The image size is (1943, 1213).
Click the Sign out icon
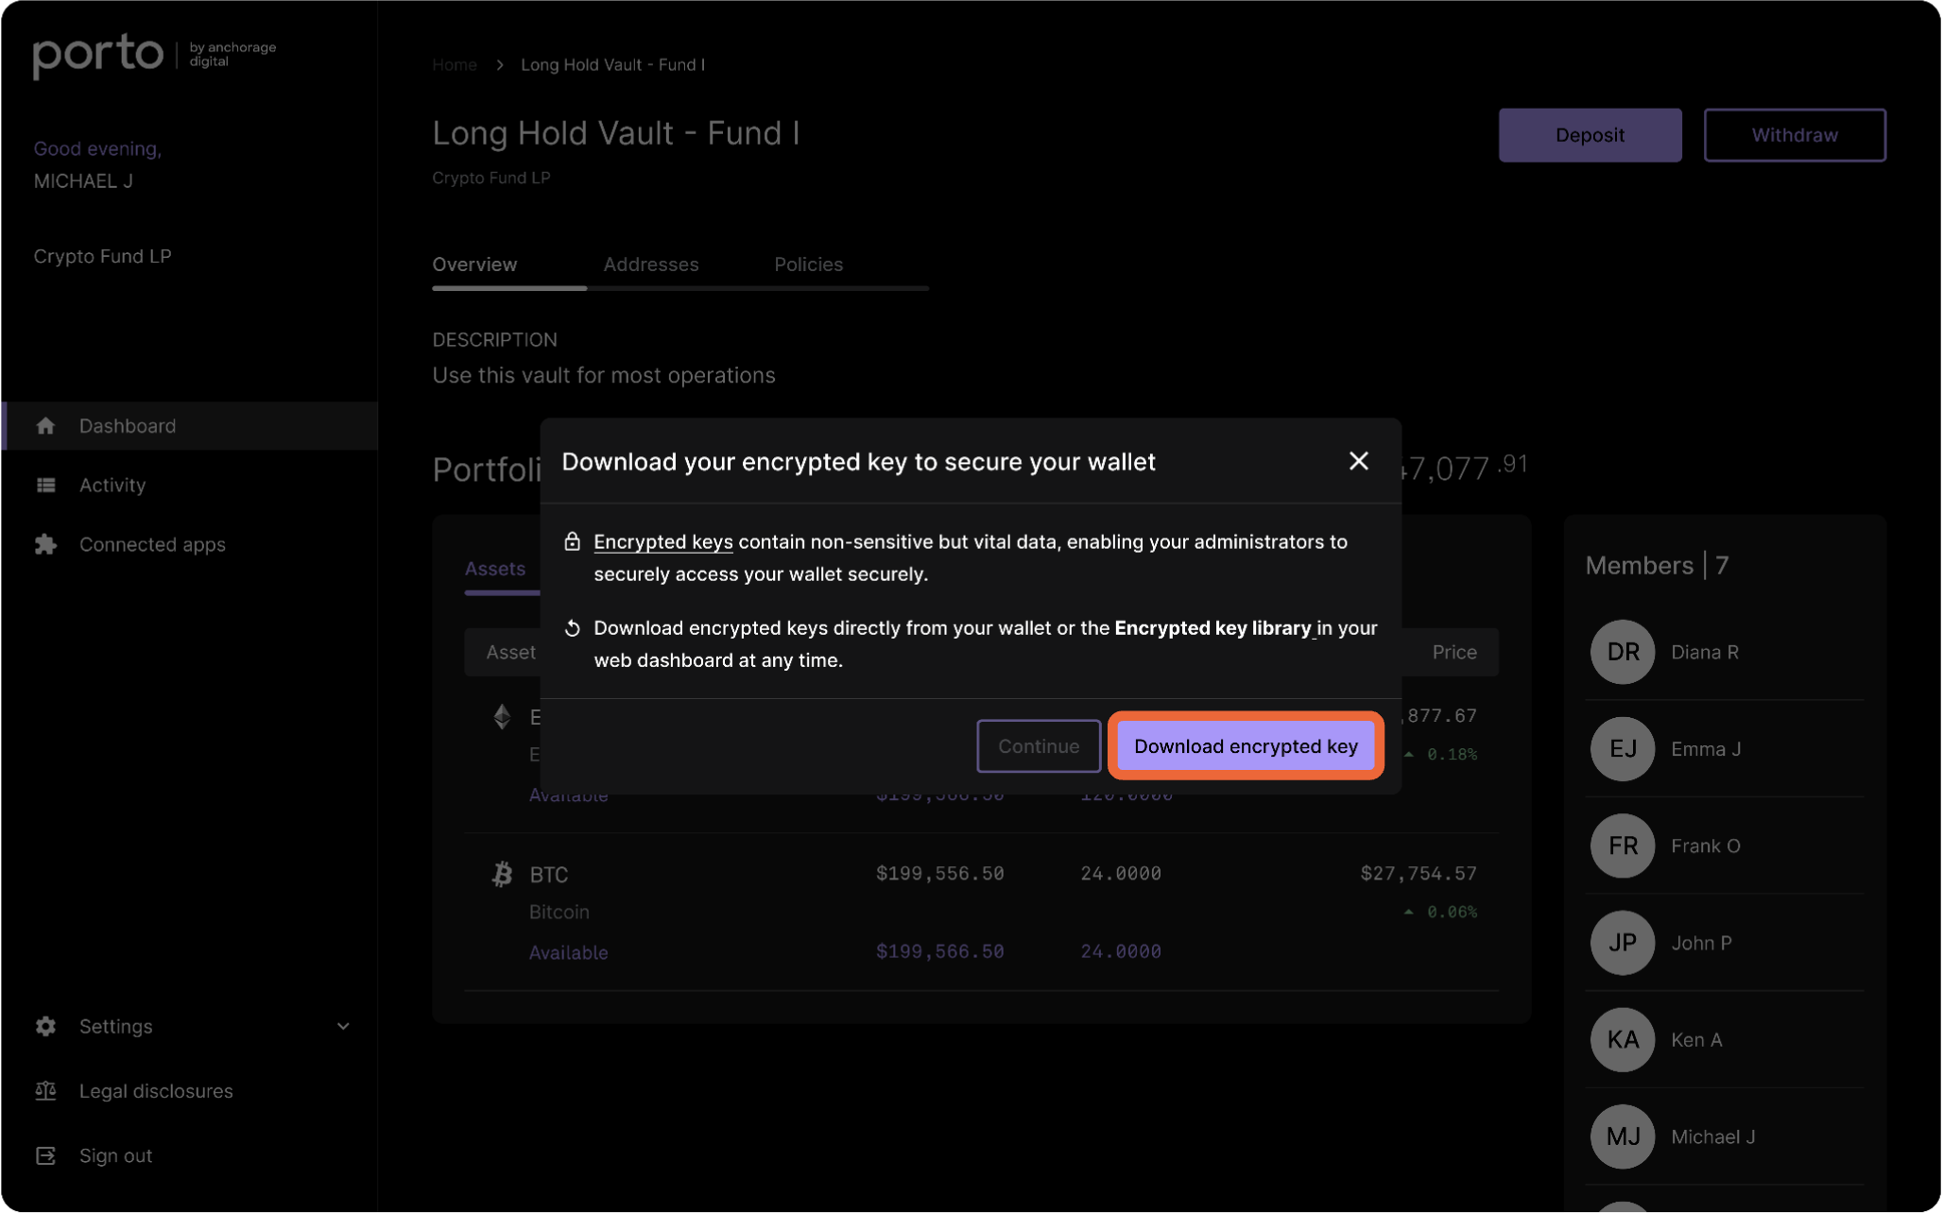(45, 1155)
